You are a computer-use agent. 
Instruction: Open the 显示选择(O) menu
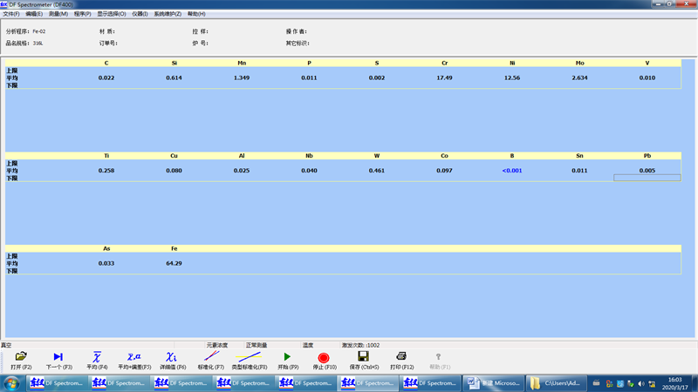111,14
